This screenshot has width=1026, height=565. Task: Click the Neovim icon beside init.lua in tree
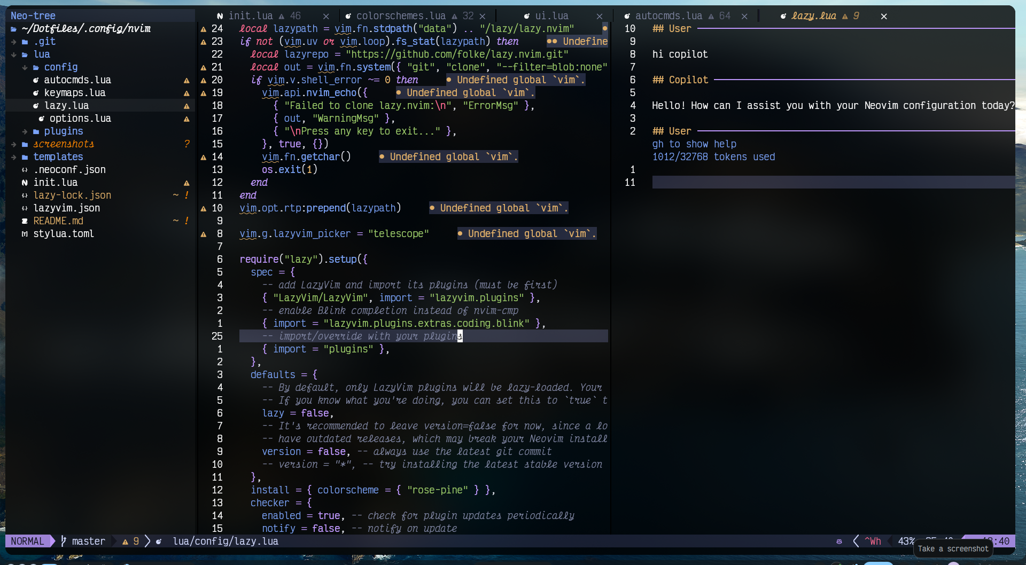coord(25,183)
